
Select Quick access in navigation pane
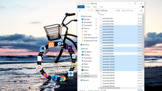pyautogui.click(x=87, y=16)
